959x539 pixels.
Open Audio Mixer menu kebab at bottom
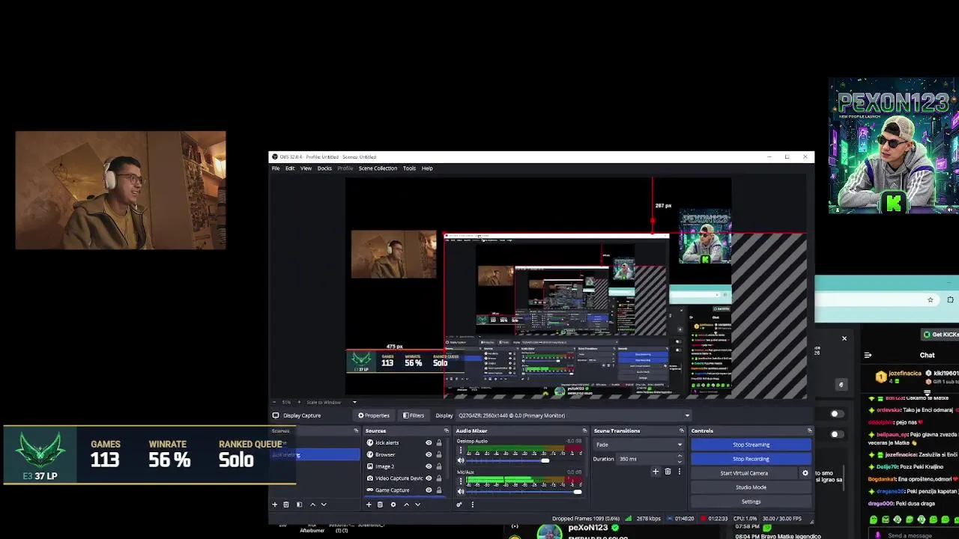(x=472, y=505)
